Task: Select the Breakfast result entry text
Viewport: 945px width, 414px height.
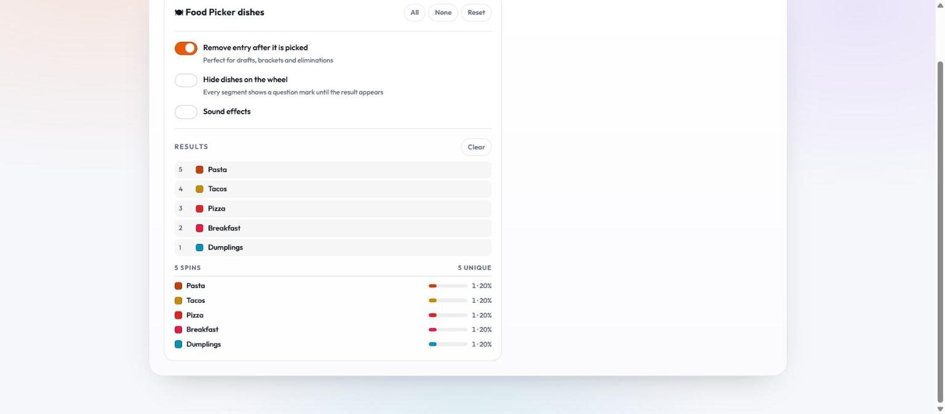Action: click(224, 228)
